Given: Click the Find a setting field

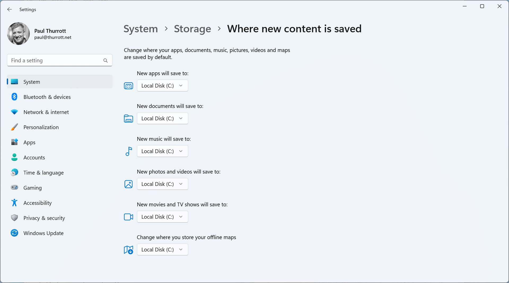Looking at the screenshot, I should 56,61.
